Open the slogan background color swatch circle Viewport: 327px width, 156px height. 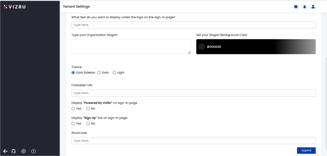[x=202, y=47]
